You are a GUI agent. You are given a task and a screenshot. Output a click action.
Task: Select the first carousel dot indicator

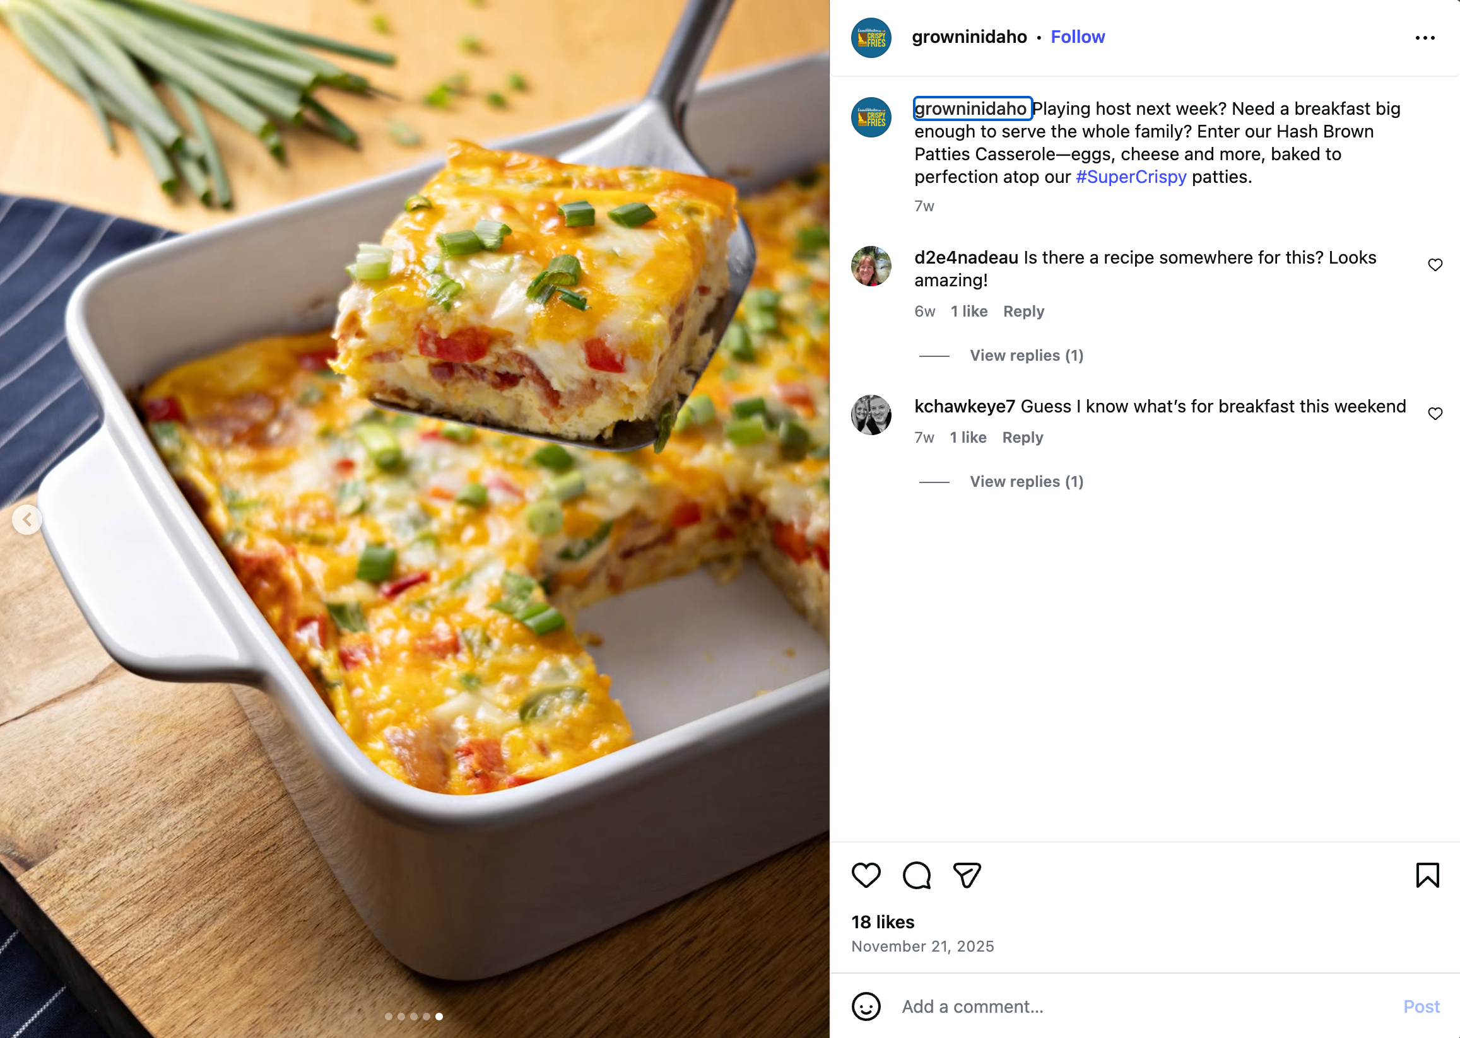388,1017
